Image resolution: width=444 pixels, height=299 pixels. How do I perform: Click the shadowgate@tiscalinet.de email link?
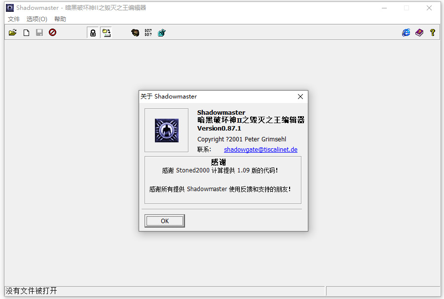pos(260,150)
